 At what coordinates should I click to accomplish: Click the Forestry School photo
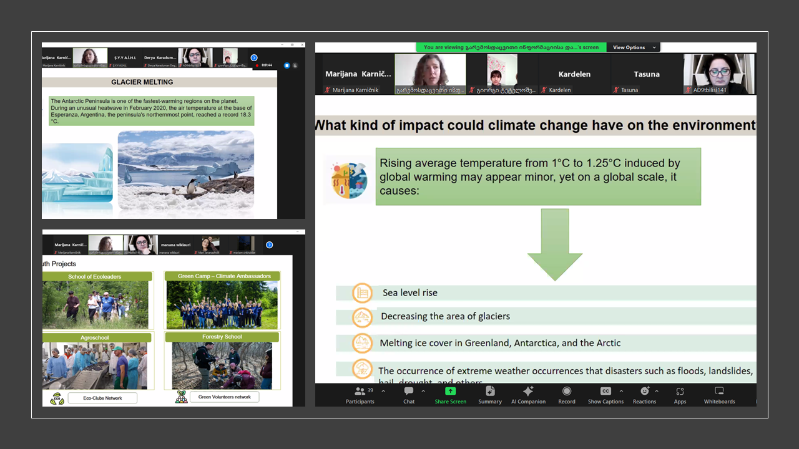click(222, 365)
